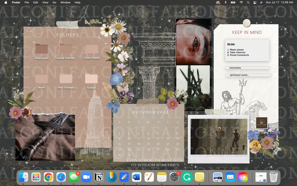Viewport: 297px width, 186px height.
Task: Launch Microsoft Word
Action: point(137,177)
